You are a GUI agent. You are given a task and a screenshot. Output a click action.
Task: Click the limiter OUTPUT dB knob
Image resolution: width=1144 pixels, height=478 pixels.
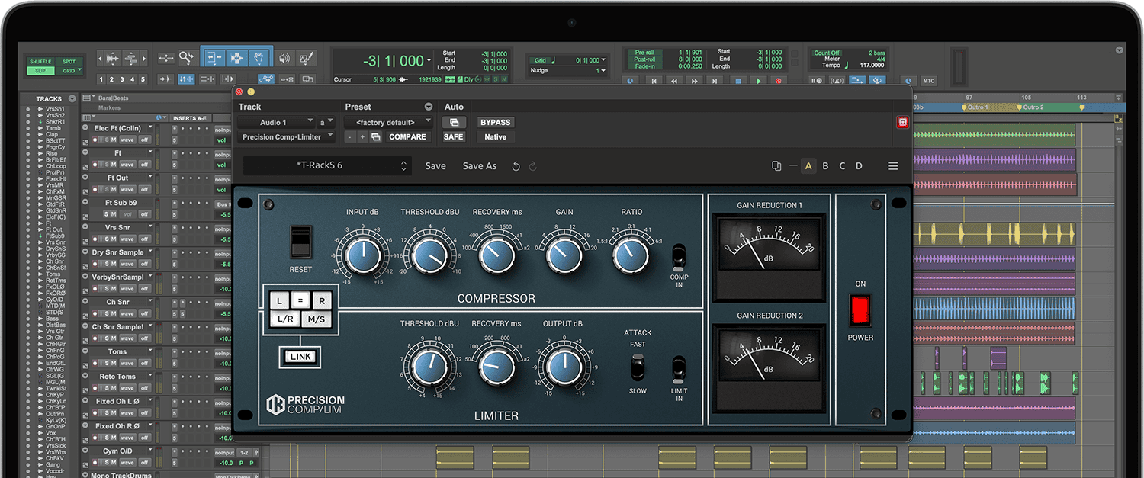[x=564, y=366]
